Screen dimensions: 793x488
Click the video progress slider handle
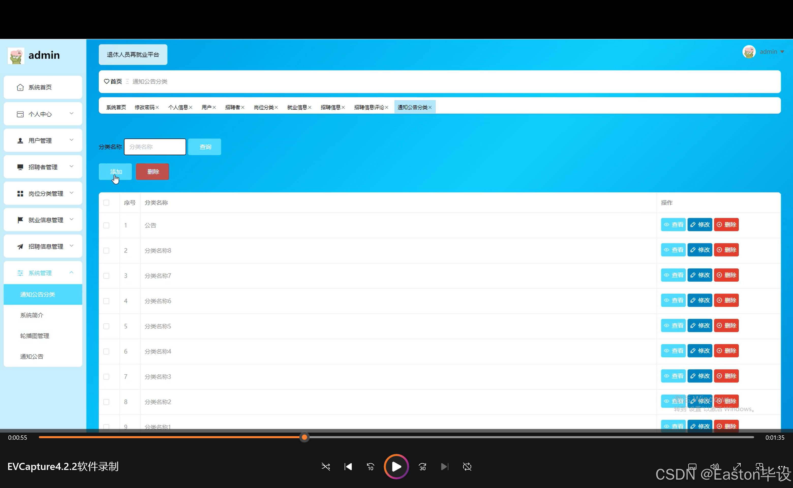(304, 437)
